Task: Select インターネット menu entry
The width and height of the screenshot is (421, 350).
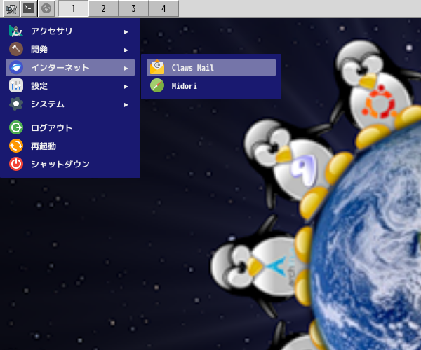Action: (70, 67)
